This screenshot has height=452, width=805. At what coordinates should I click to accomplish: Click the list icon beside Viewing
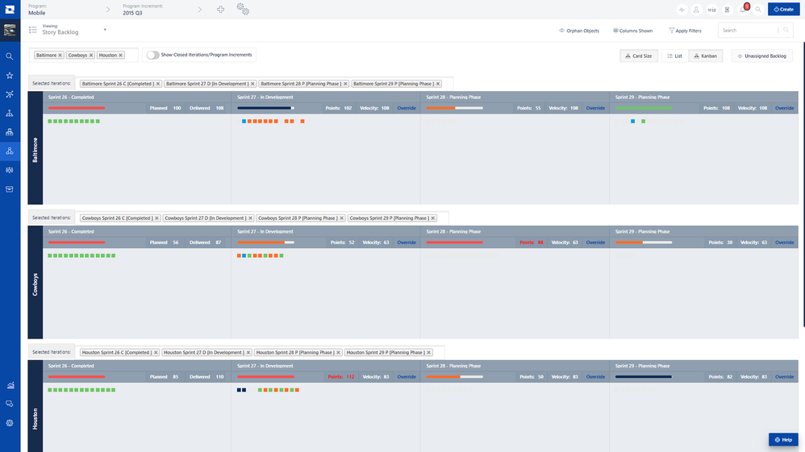33,31
